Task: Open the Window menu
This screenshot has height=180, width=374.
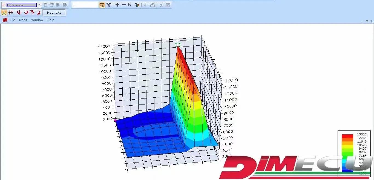Action: click(x=37, y=20)
